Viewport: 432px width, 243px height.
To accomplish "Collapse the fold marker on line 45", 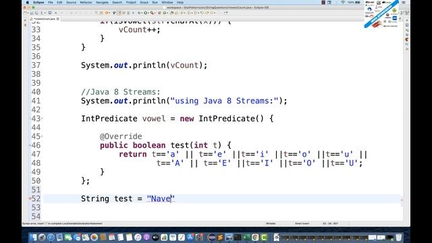I will tap(42, 136).
